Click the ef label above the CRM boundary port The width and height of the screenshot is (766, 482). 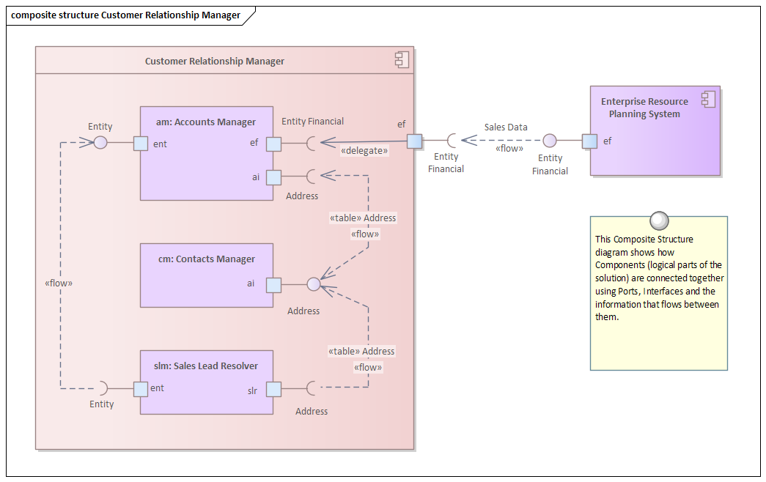pyautogui.click(x=401, y=124)
